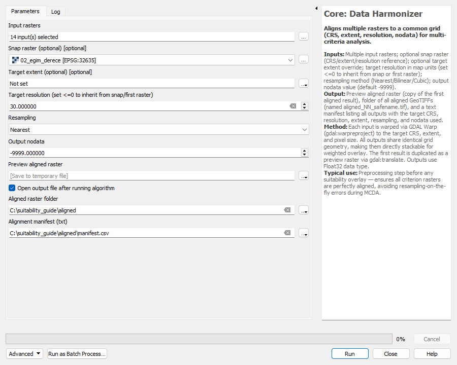Clear the Aligned raster folder path
Screen dimensions: 457x365
287,210
